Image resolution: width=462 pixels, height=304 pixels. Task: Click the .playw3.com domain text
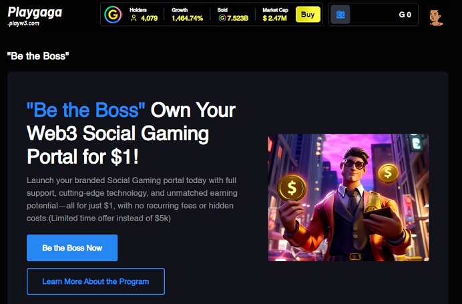point(23,23)
